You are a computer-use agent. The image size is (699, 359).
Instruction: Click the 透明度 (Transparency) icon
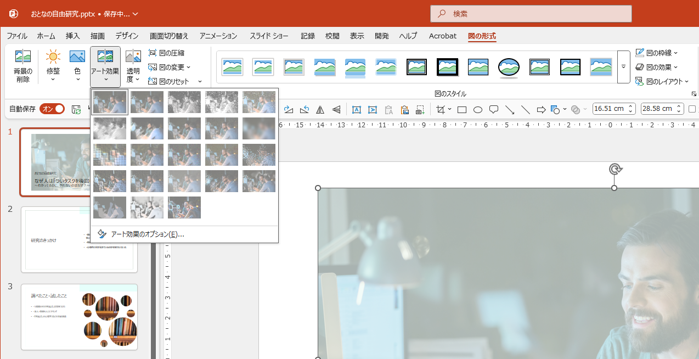[x=133, y=66]
